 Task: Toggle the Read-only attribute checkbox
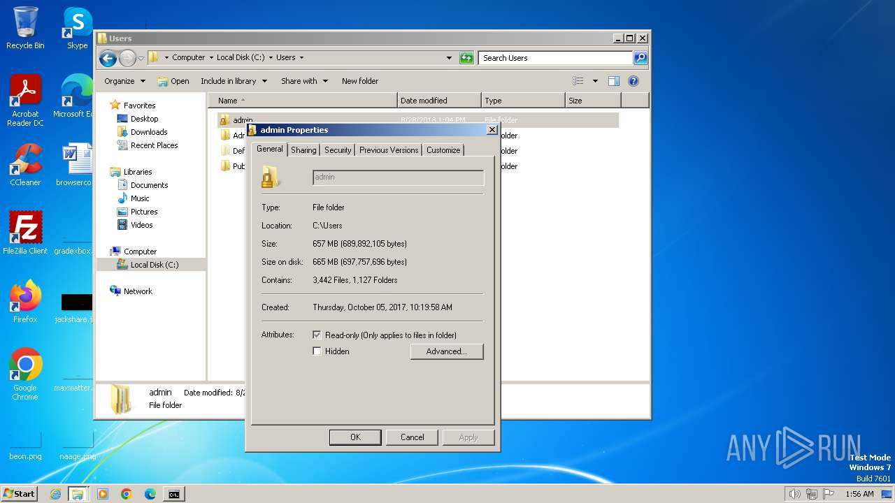pos(317,335)
